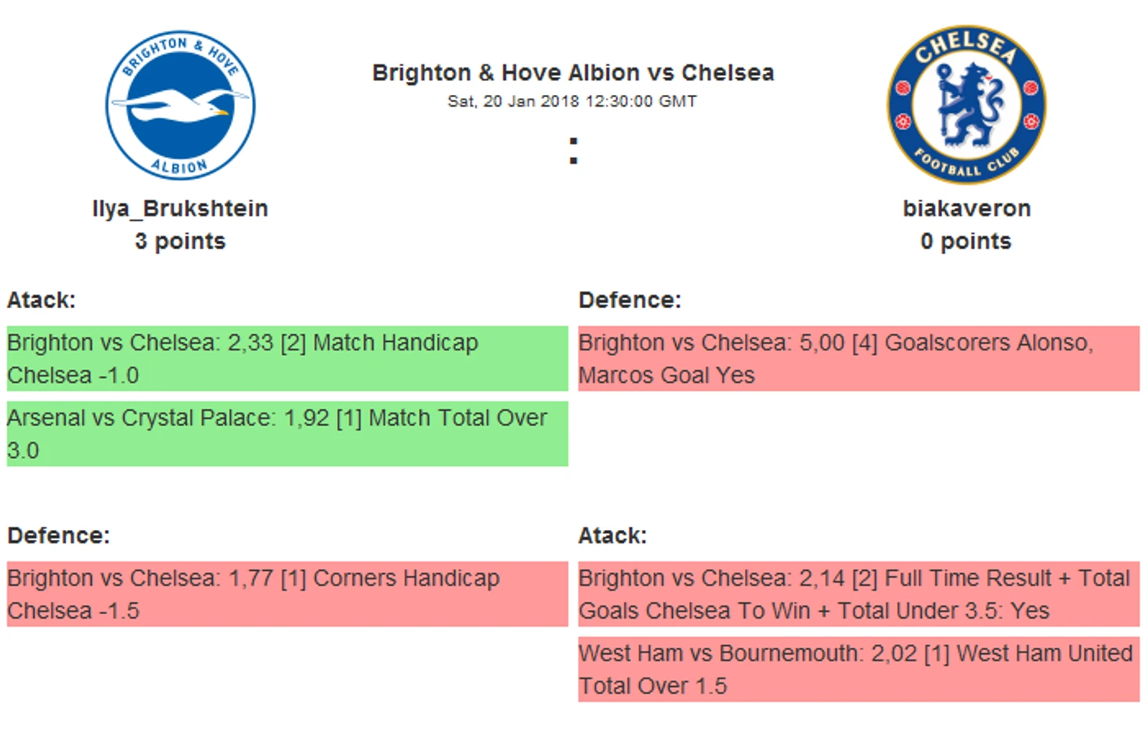This screenshot has width=1146, height=752.
Task: Click the Defence heading above Corners Handicap bet
Action: point(59,536)
